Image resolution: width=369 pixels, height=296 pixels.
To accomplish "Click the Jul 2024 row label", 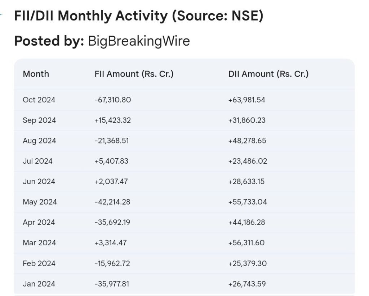I will (37, 161).
